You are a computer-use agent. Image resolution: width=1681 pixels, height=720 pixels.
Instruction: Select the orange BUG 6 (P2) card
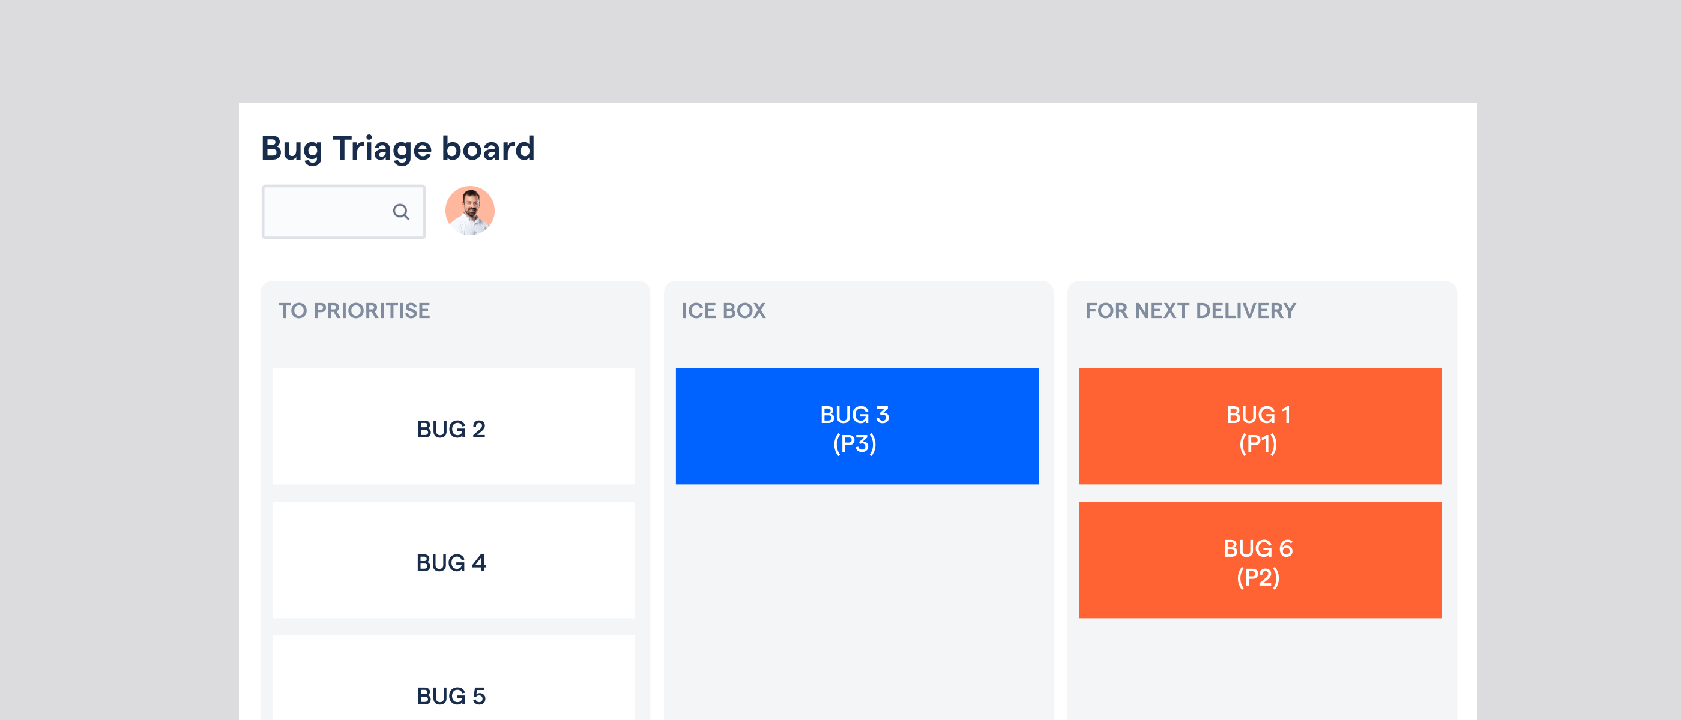pyautogui.click(x=1260, y=560)
